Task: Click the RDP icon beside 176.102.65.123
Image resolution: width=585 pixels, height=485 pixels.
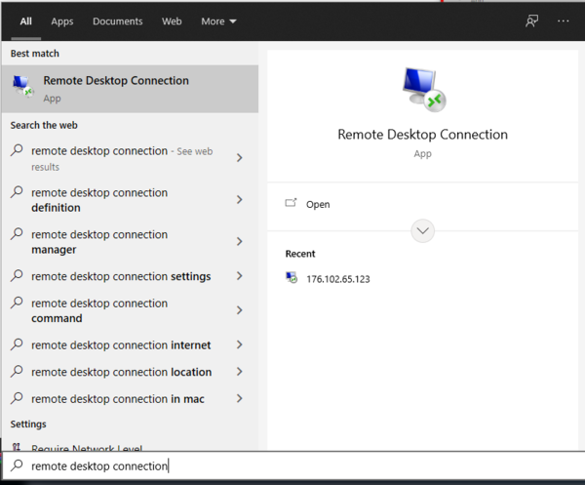Action: pos(292,279)
